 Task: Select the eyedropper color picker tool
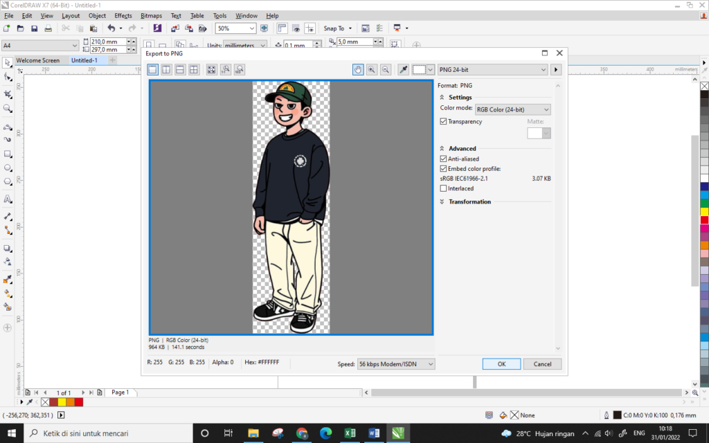click(x=404, y=69)
